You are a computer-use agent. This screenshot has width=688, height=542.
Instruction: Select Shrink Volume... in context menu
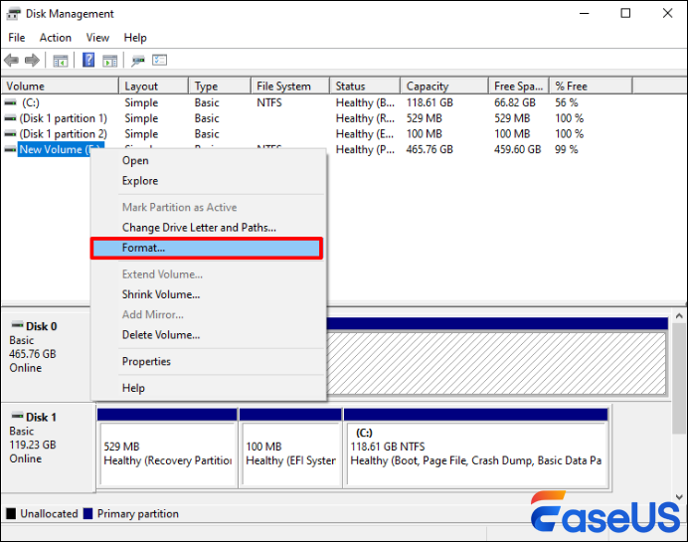[x=161, y=294]
